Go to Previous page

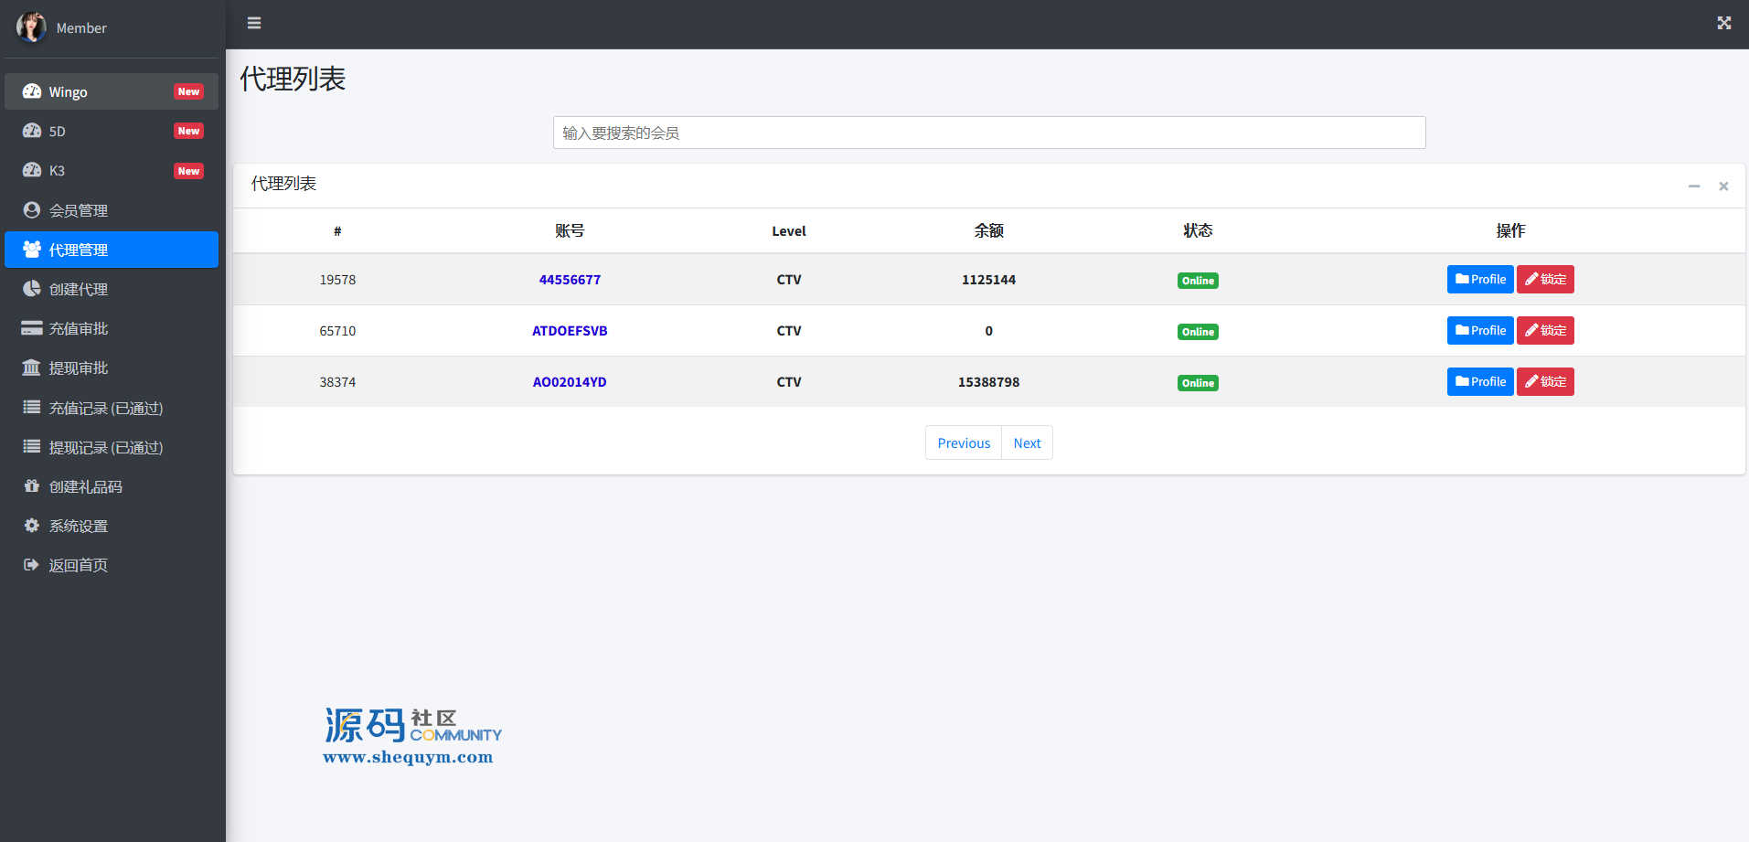pos(964,443)
